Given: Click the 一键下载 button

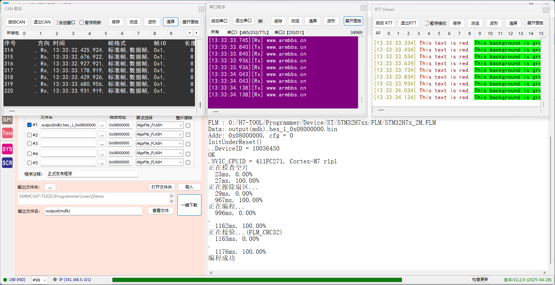Looking at the screenshot, I should pyautogui.click(x=189, y=205).
